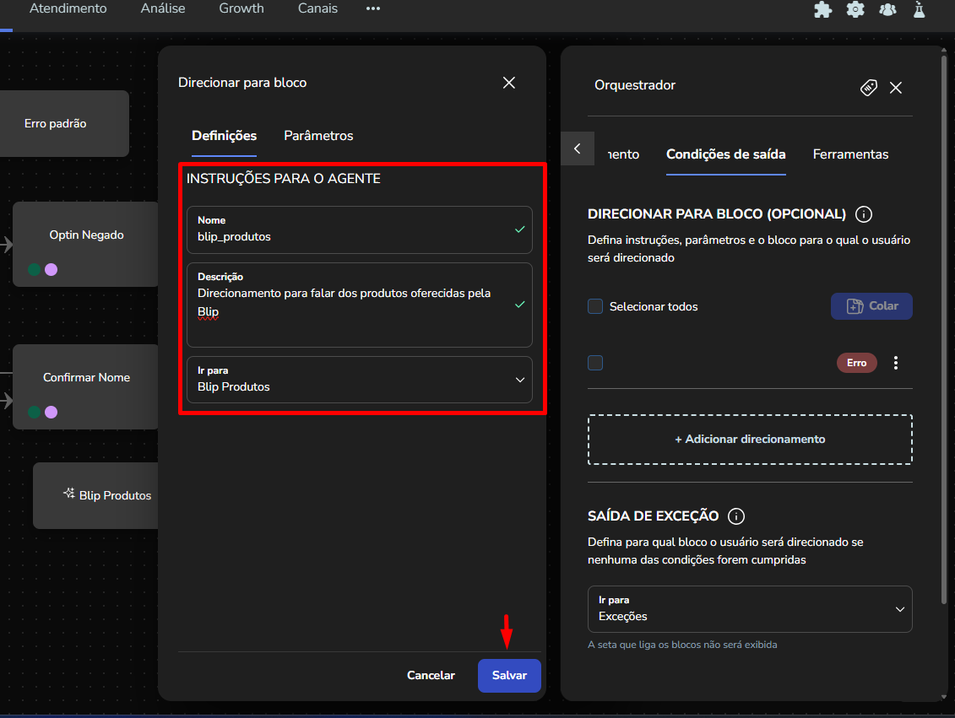Open the puzzle piece extensions icon
Screen dimensions: 955x718
[x=822, y=9]
